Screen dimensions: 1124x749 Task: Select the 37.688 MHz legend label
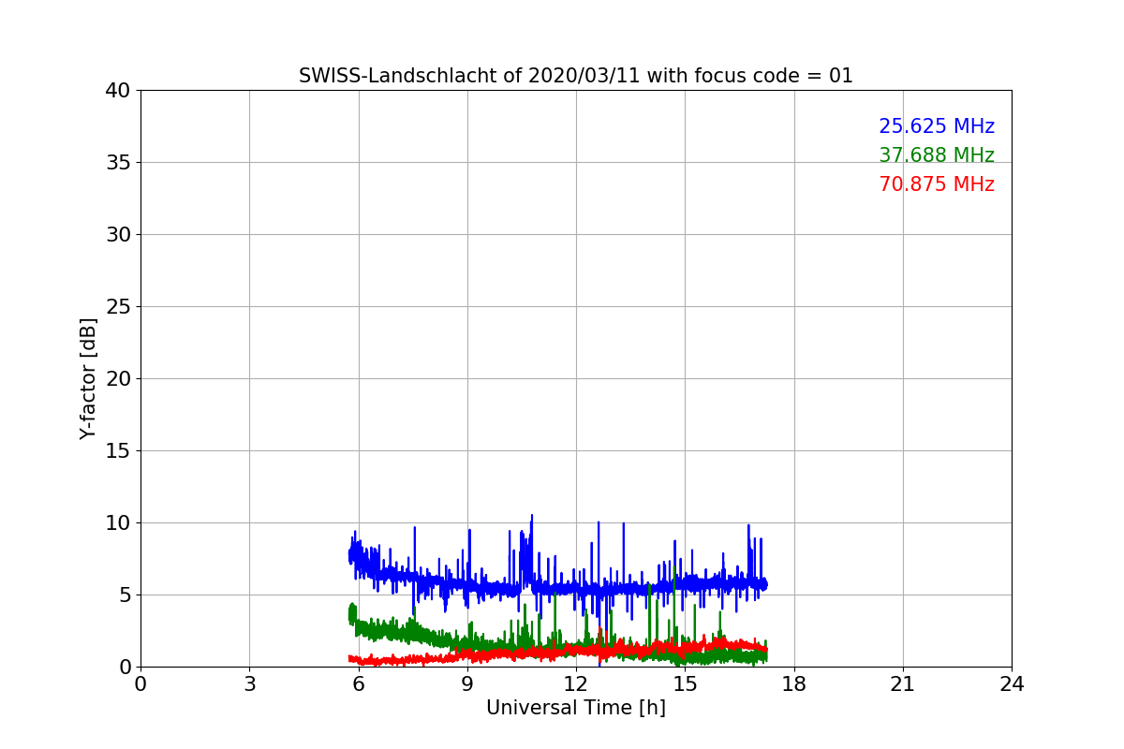(937, 155)
